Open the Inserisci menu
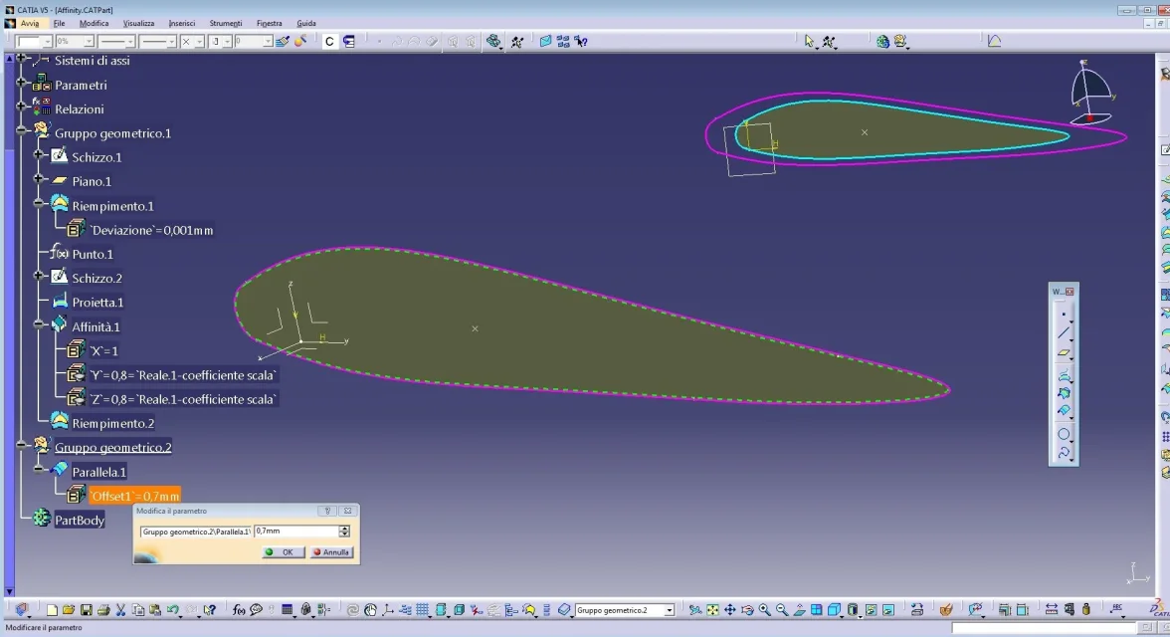The width and height of the screenshot is (1170, 637). [182, 23]
